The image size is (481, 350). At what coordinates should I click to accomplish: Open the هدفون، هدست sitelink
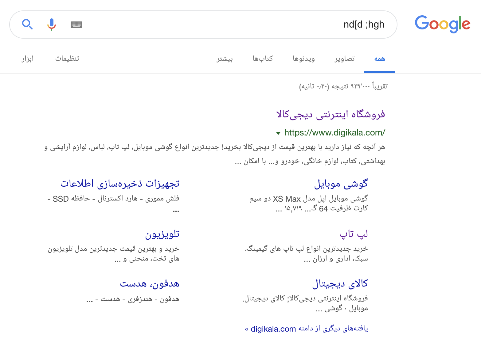pyautogui.click(x=150, y=284)
